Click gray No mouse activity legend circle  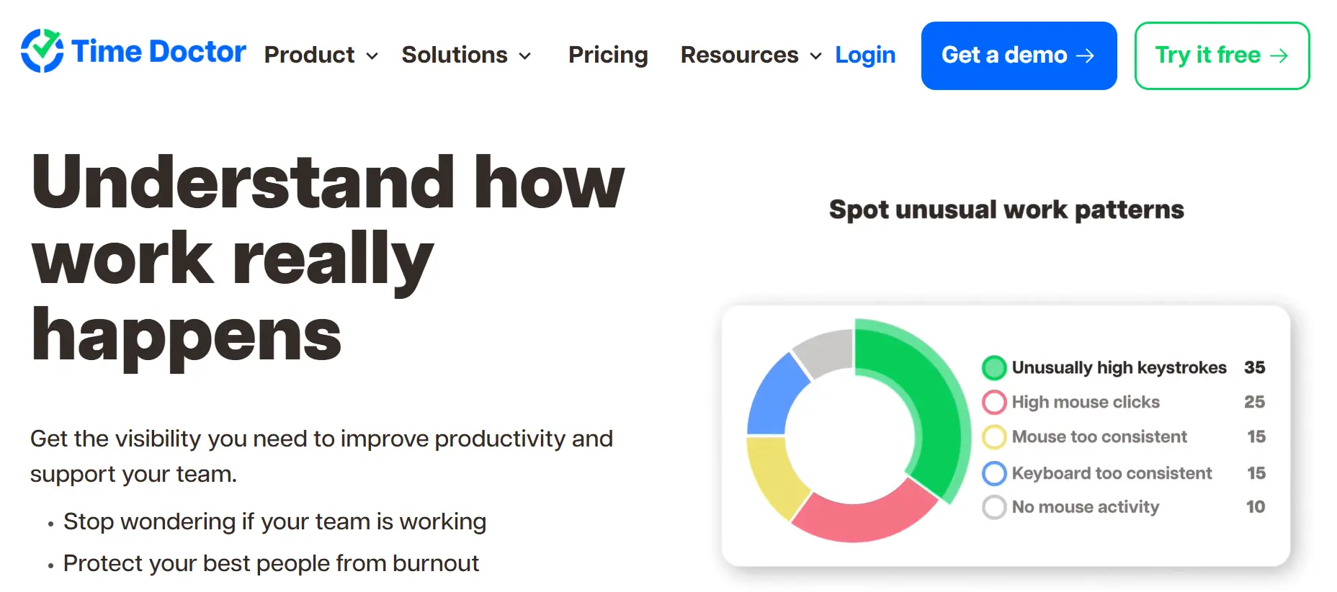coord(994,507)
